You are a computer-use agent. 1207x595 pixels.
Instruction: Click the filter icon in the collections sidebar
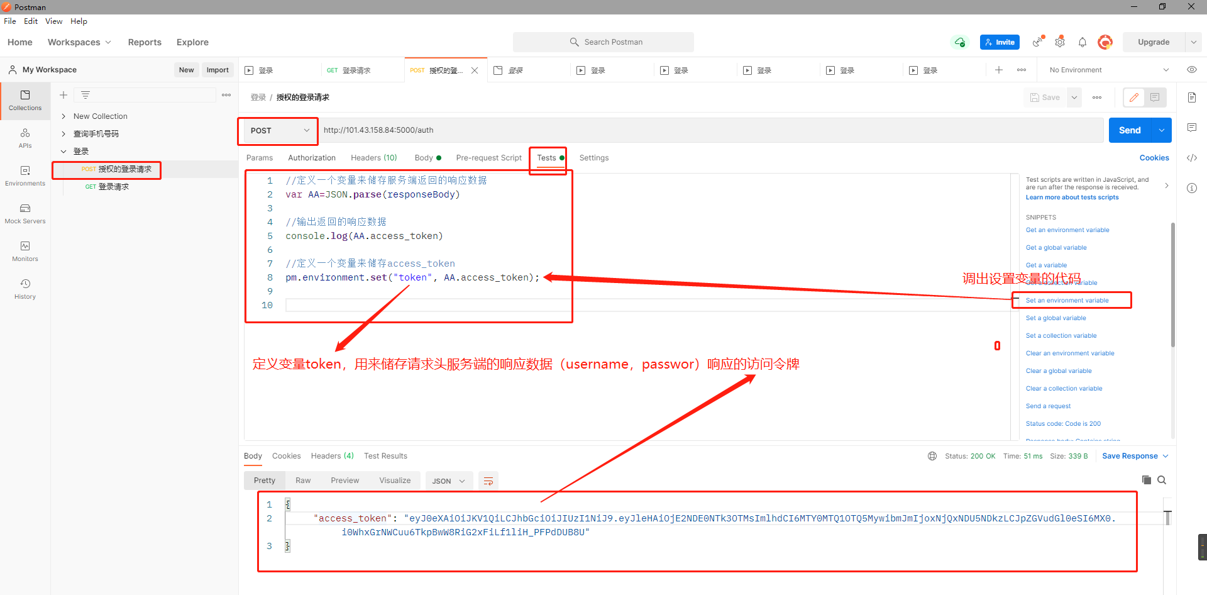point(85,95)
